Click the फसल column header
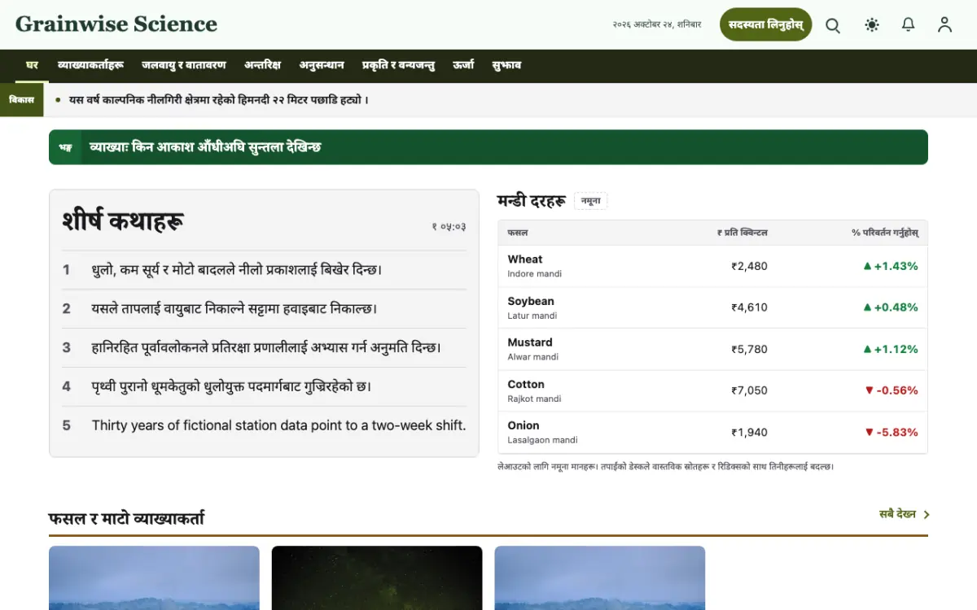 click(x=518, y=233)
